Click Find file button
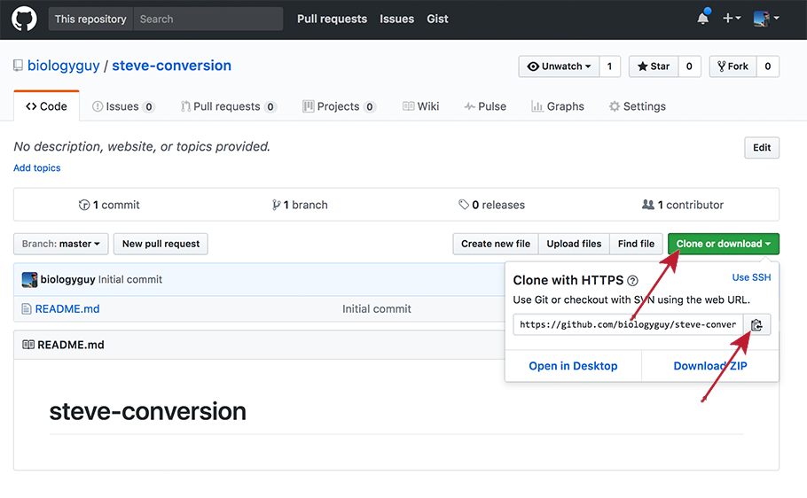 [636, 244]
